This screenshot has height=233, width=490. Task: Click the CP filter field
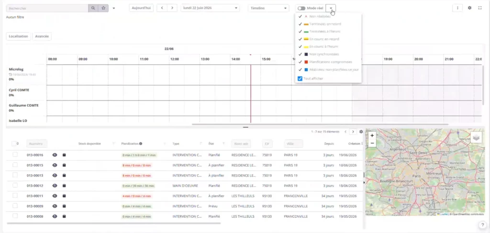pyautogui.click(x=267, y=144)
